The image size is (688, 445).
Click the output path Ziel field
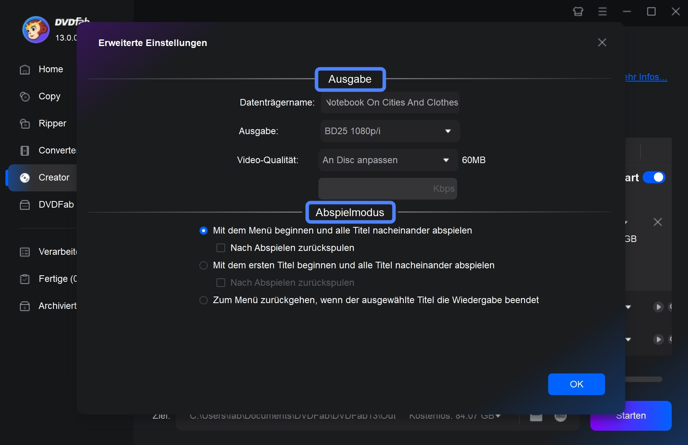tap(292, 416)
